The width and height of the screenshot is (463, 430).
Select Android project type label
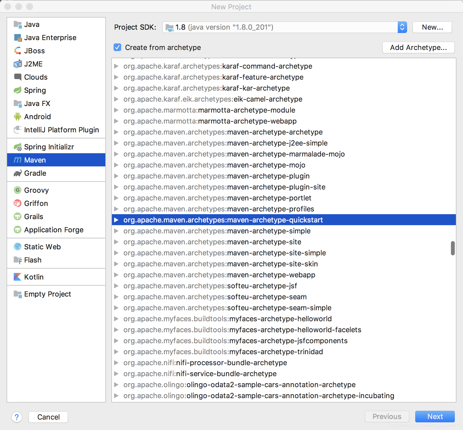[38, 117]
